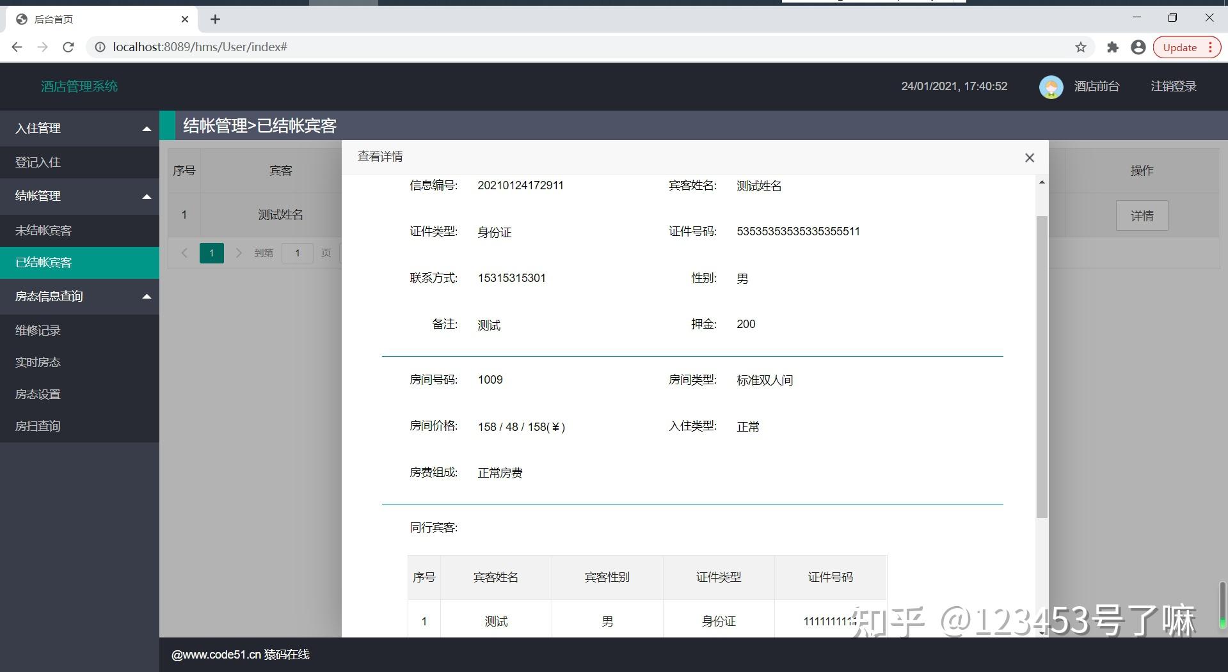The width and height of the screenshot is (1228, 672).
Task: Open the browser extensions puzzle icon
Action: click(1112, 47)
